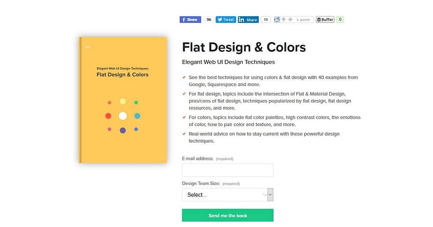Click the teal dot on the book cover
Image resolution: width=433 pixels, height=227 pixels.
(137, 115)
